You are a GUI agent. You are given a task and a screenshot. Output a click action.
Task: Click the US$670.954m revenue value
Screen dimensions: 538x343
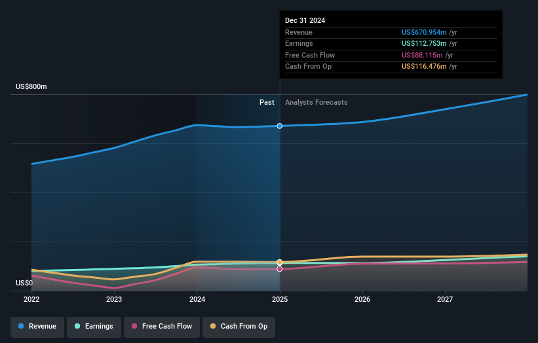click(424, 32)
